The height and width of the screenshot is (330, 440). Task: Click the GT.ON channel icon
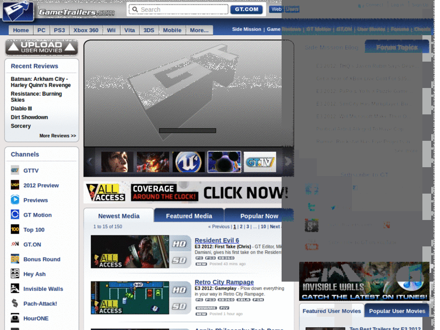click(15, 244)
